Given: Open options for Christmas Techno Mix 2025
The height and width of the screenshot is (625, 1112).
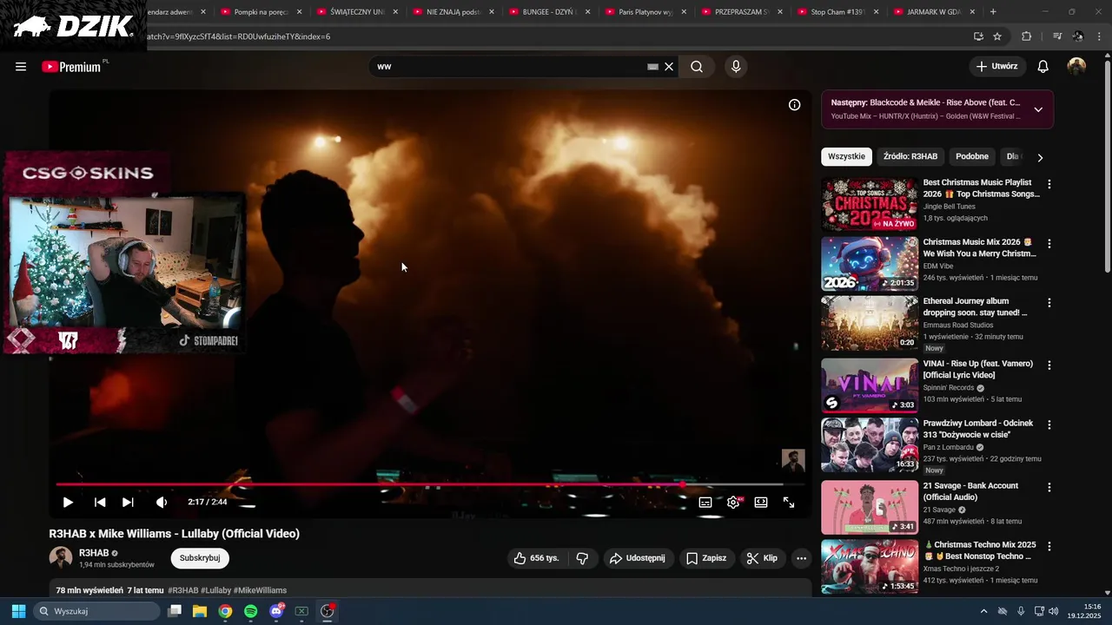Looking at the screenshot, I should pyautogui.click(x=1049, y=547).
